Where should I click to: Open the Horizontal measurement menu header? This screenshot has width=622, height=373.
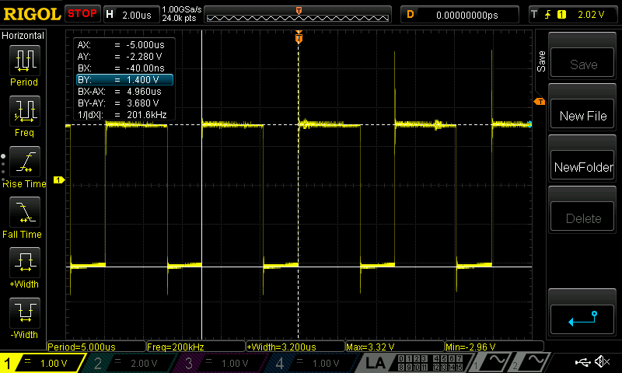tap(23, 36)
